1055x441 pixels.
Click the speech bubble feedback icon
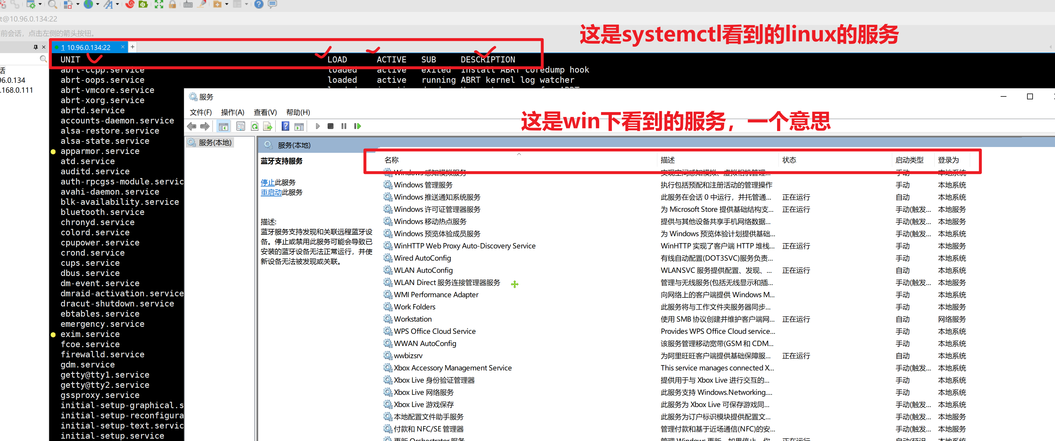272,4
